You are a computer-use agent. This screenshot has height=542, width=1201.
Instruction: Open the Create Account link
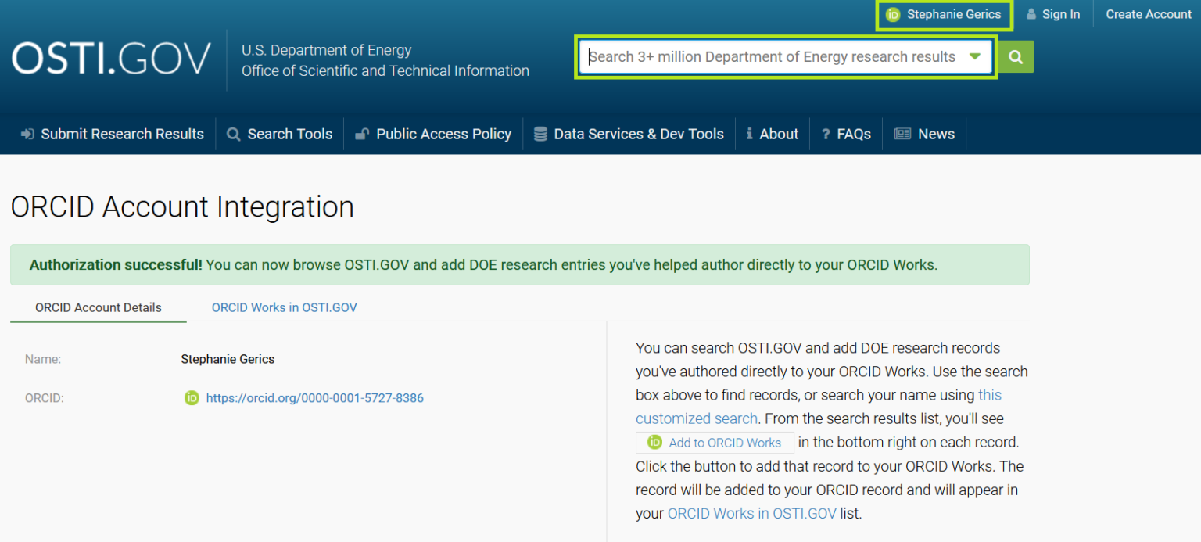click(x=1149, y=14)
